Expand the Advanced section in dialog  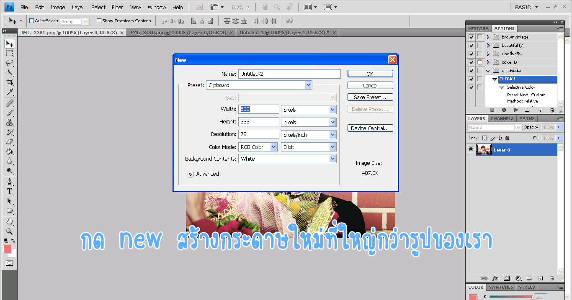(191, 174)
